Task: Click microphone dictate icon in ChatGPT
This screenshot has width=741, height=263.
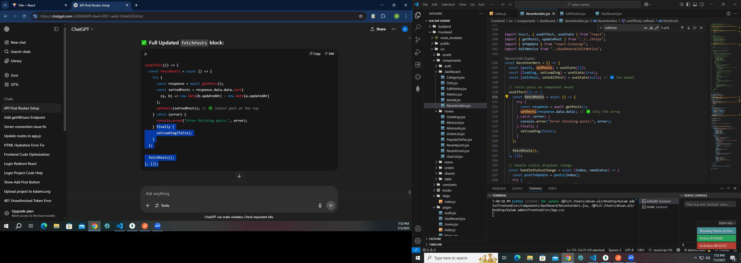Action: coord(320,205)
